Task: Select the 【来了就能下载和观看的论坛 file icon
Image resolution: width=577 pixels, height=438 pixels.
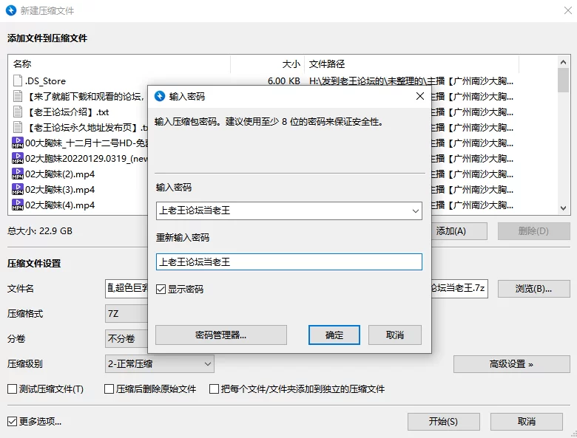Action: click(x=18, y=96)
